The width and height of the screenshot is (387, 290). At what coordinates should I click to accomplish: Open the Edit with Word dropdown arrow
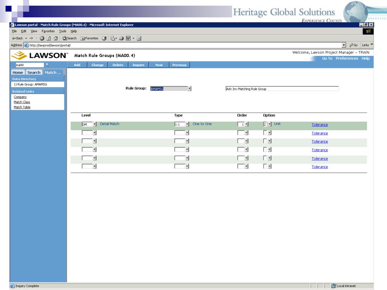click(133, 38)
